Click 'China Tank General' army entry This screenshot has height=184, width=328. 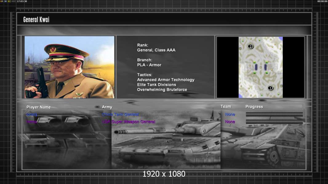(x=120, y=114)
